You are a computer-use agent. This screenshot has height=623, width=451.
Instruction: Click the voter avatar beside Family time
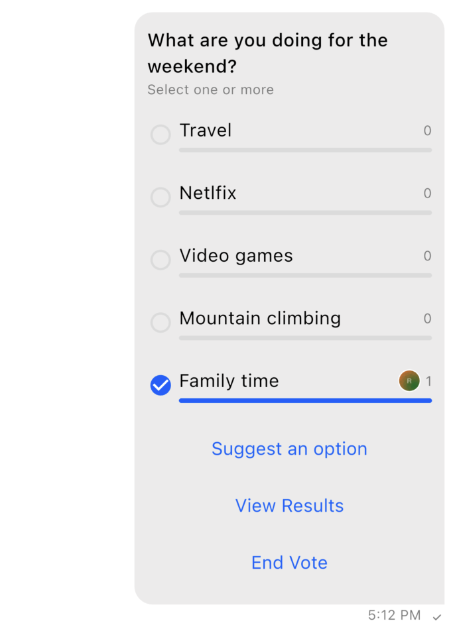pyautogui.click(x=409, y=381)
